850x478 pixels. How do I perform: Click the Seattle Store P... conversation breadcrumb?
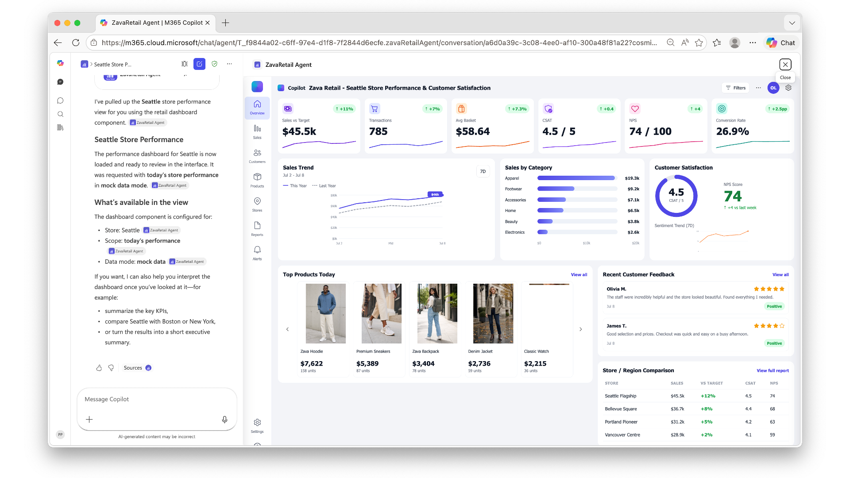pyautogui.click(x=113, y=65)
